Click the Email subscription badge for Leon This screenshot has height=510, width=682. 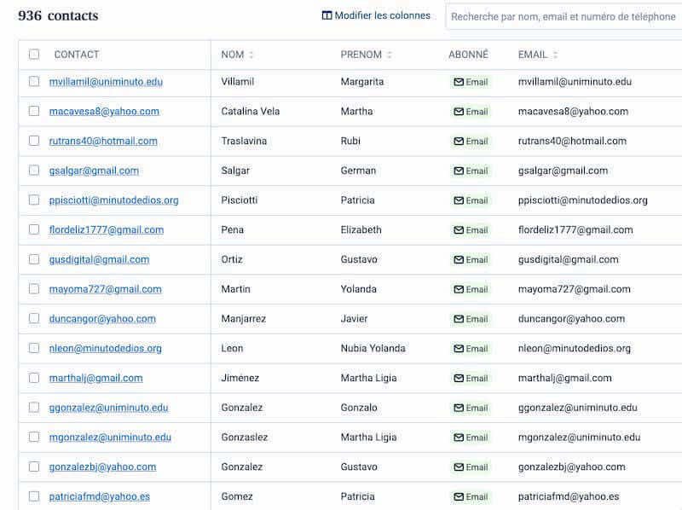pos(471,349)
